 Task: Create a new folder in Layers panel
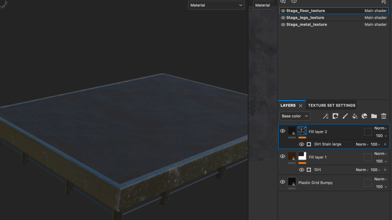pos(374,116)
